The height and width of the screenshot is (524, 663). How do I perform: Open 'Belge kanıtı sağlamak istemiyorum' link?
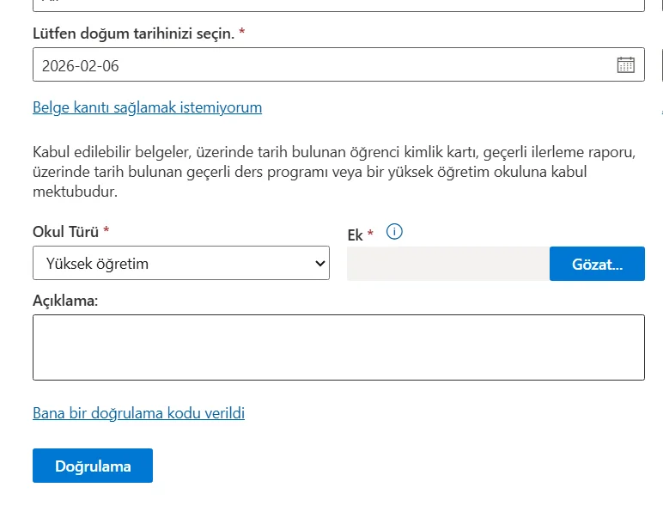[x=147, y=107]
